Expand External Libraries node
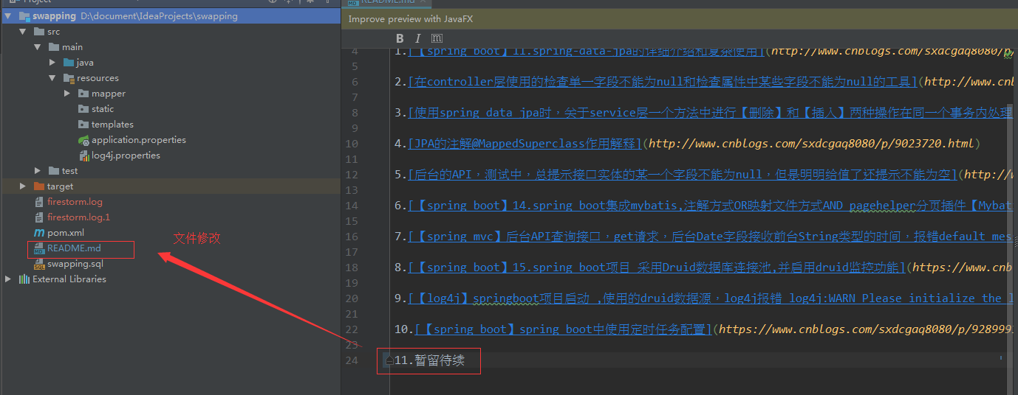This screenshot has width=1018, height=395. pyautogui.click(x=8, y=279)
